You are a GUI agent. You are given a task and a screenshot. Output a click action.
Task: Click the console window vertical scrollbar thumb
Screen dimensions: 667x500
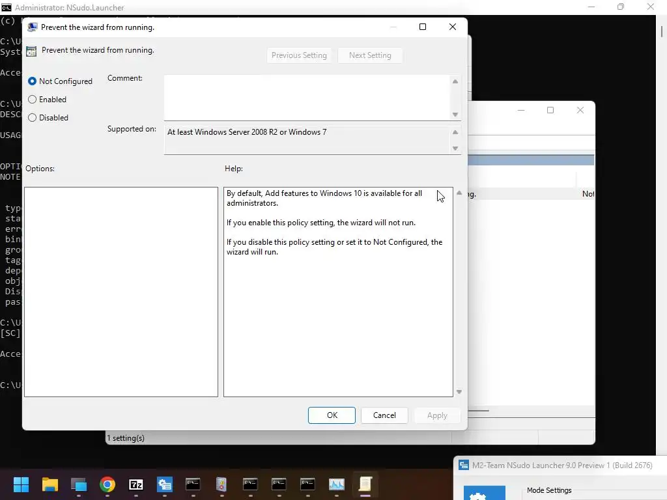662,31
